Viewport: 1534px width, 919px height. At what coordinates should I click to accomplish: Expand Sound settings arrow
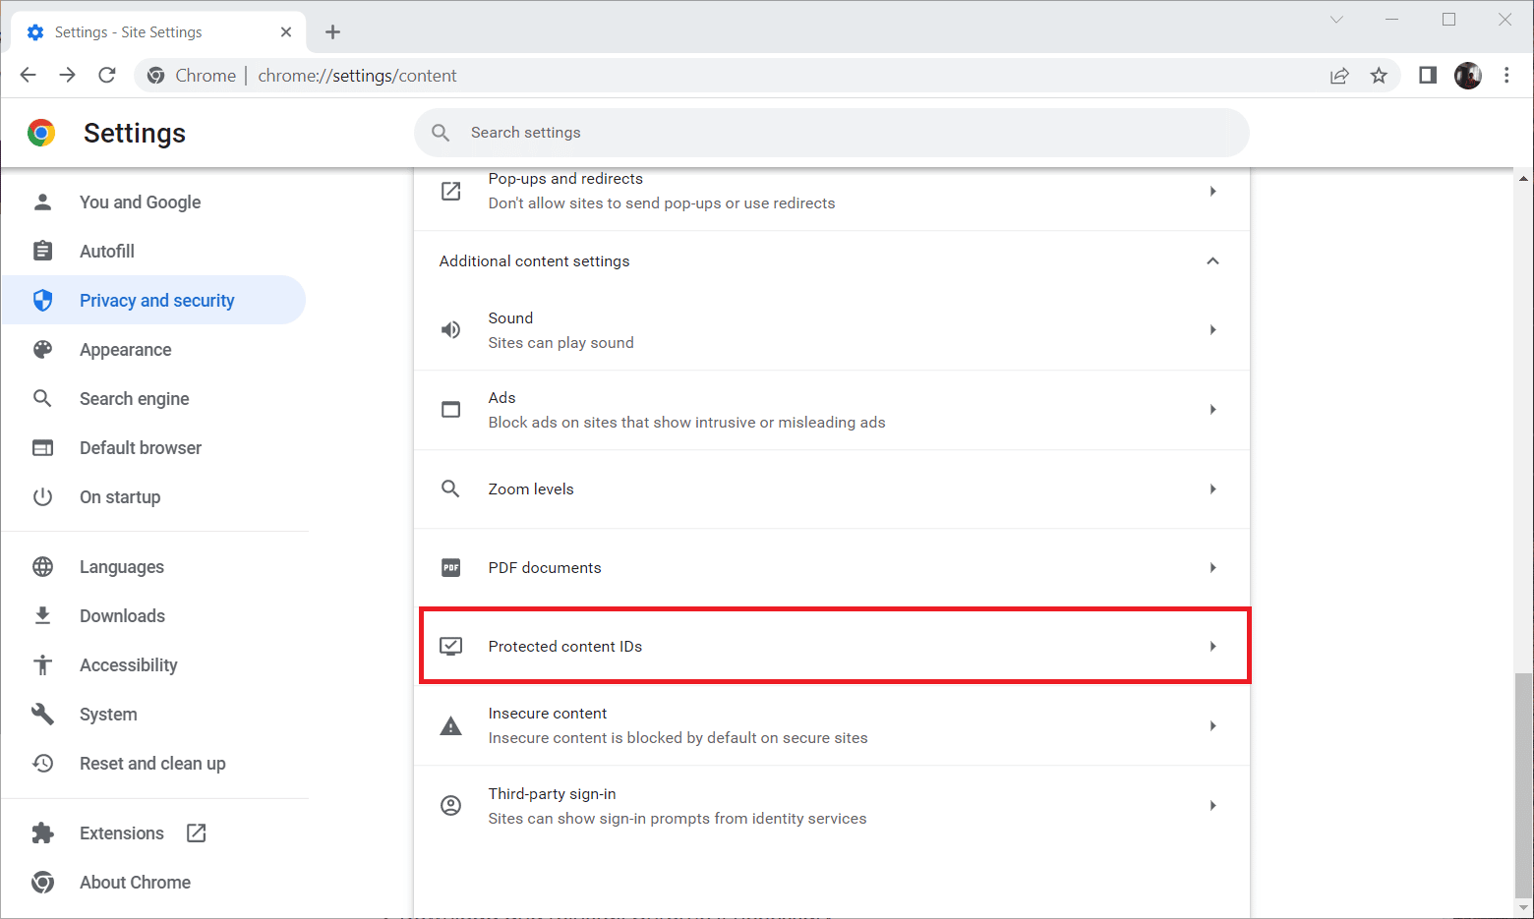tap(1212, 330)
